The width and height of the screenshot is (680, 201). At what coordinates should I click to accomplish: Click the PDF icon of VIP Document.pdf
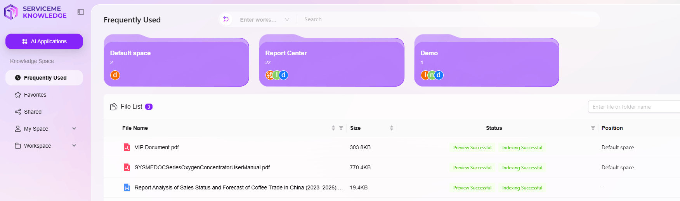[127, 147]
